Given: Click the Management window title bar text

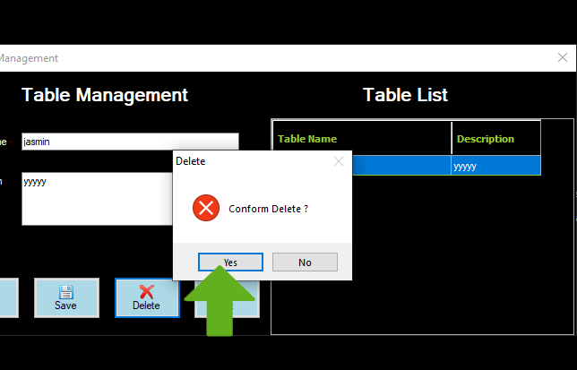Looking at the screenshot, I should click(x=29, y=58).
